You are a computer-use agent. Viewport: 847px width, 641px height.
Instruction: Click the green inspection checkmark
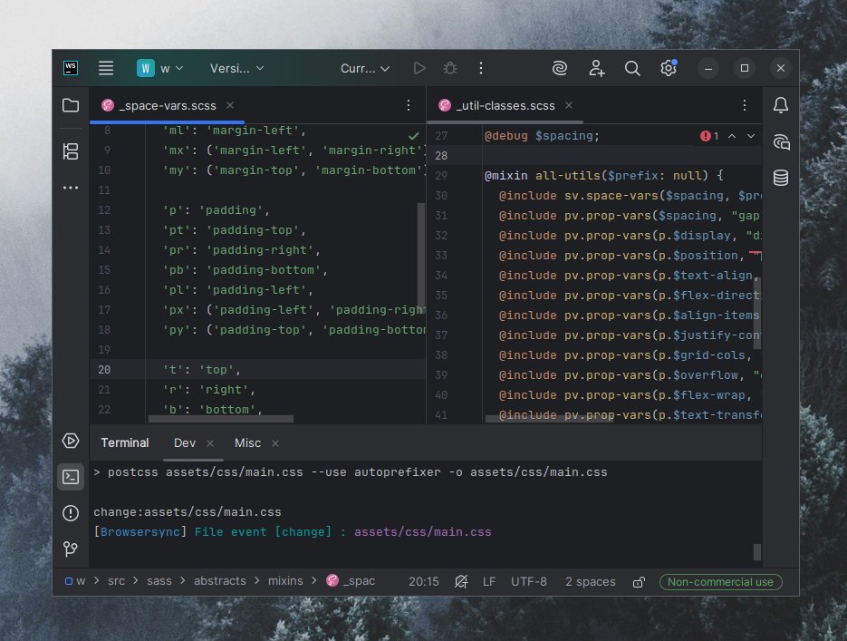coord(414,136)
